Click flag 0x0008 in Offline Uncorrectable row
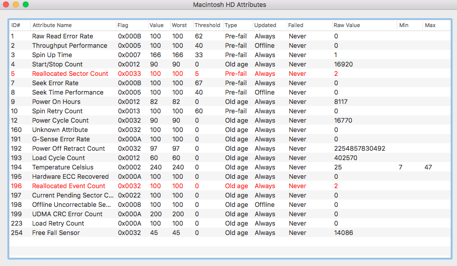Image resolution: width=457 pixels, height=266 pixels. (x=129, y=204)
